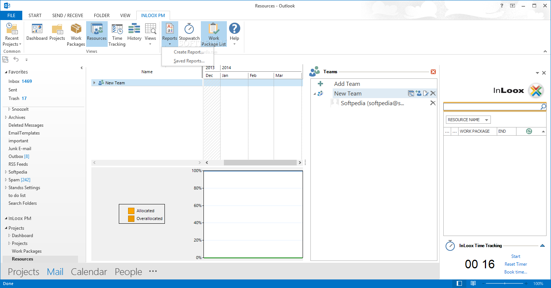Click the Reports ribbon button
Screen dimensions: 551x288
[170, 34]
